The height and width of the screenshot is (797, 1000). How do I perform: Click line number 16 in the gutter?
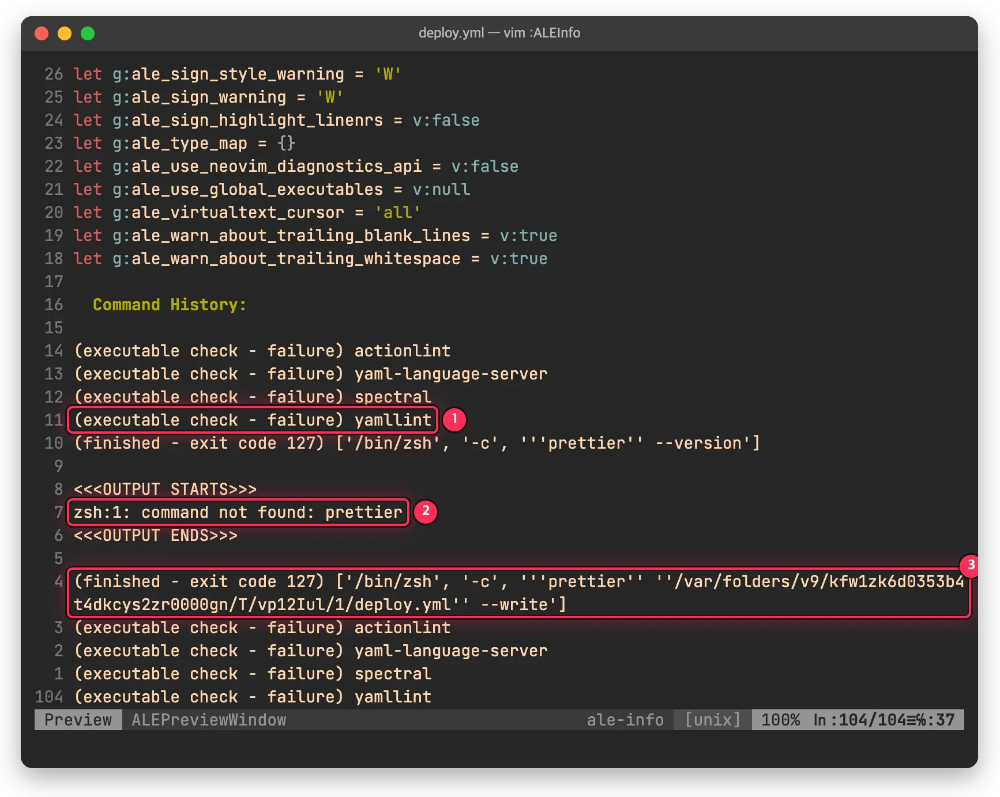(54, 304)
